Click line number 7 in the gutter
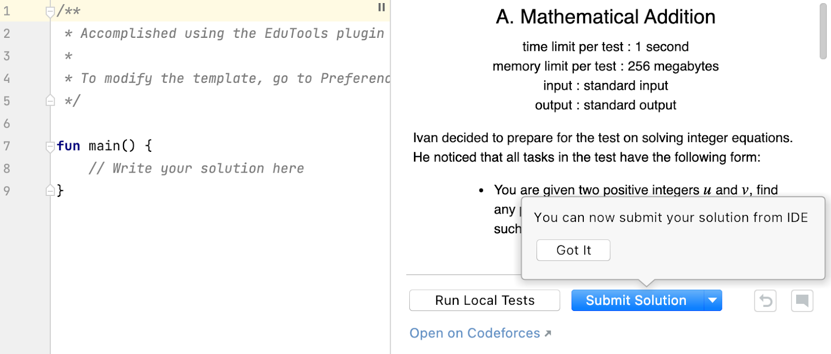The height and width of the screenshot is (354, 831). pos(7,146)
